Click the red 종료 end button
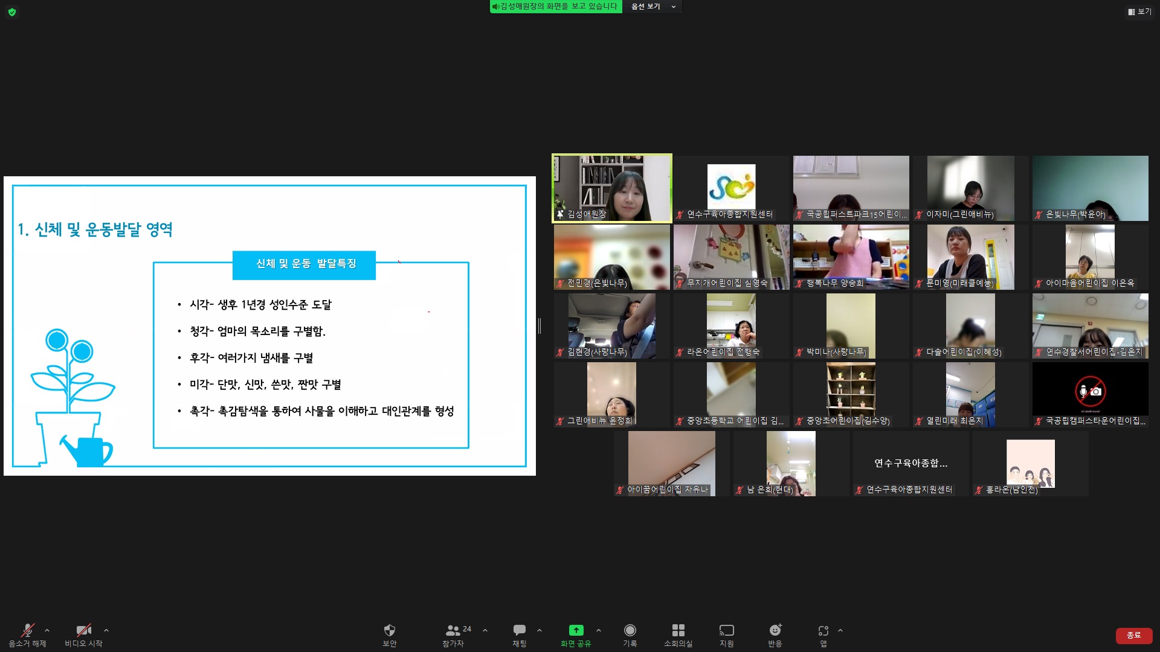This screenshot has width=1160, height=652. click(x=1134, y=635)
